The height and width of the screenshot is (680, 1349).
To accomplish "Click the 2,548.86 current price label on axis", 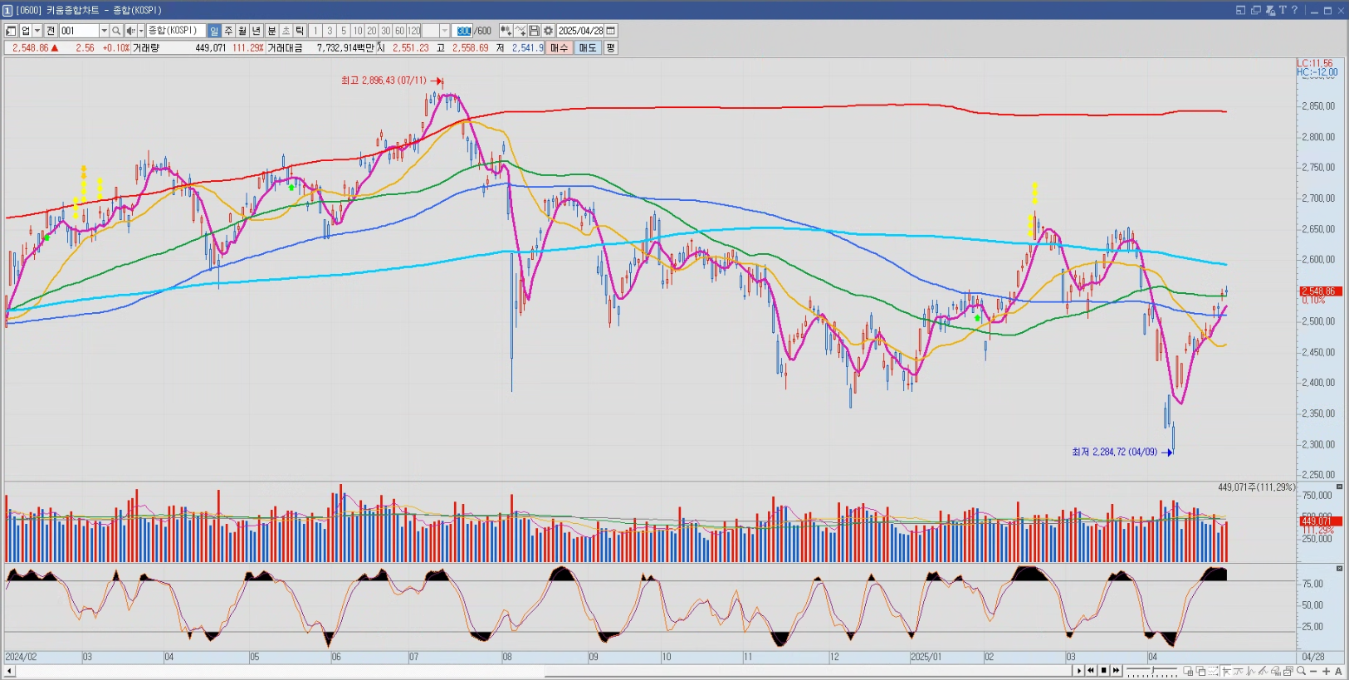I will pos(1321,291).
